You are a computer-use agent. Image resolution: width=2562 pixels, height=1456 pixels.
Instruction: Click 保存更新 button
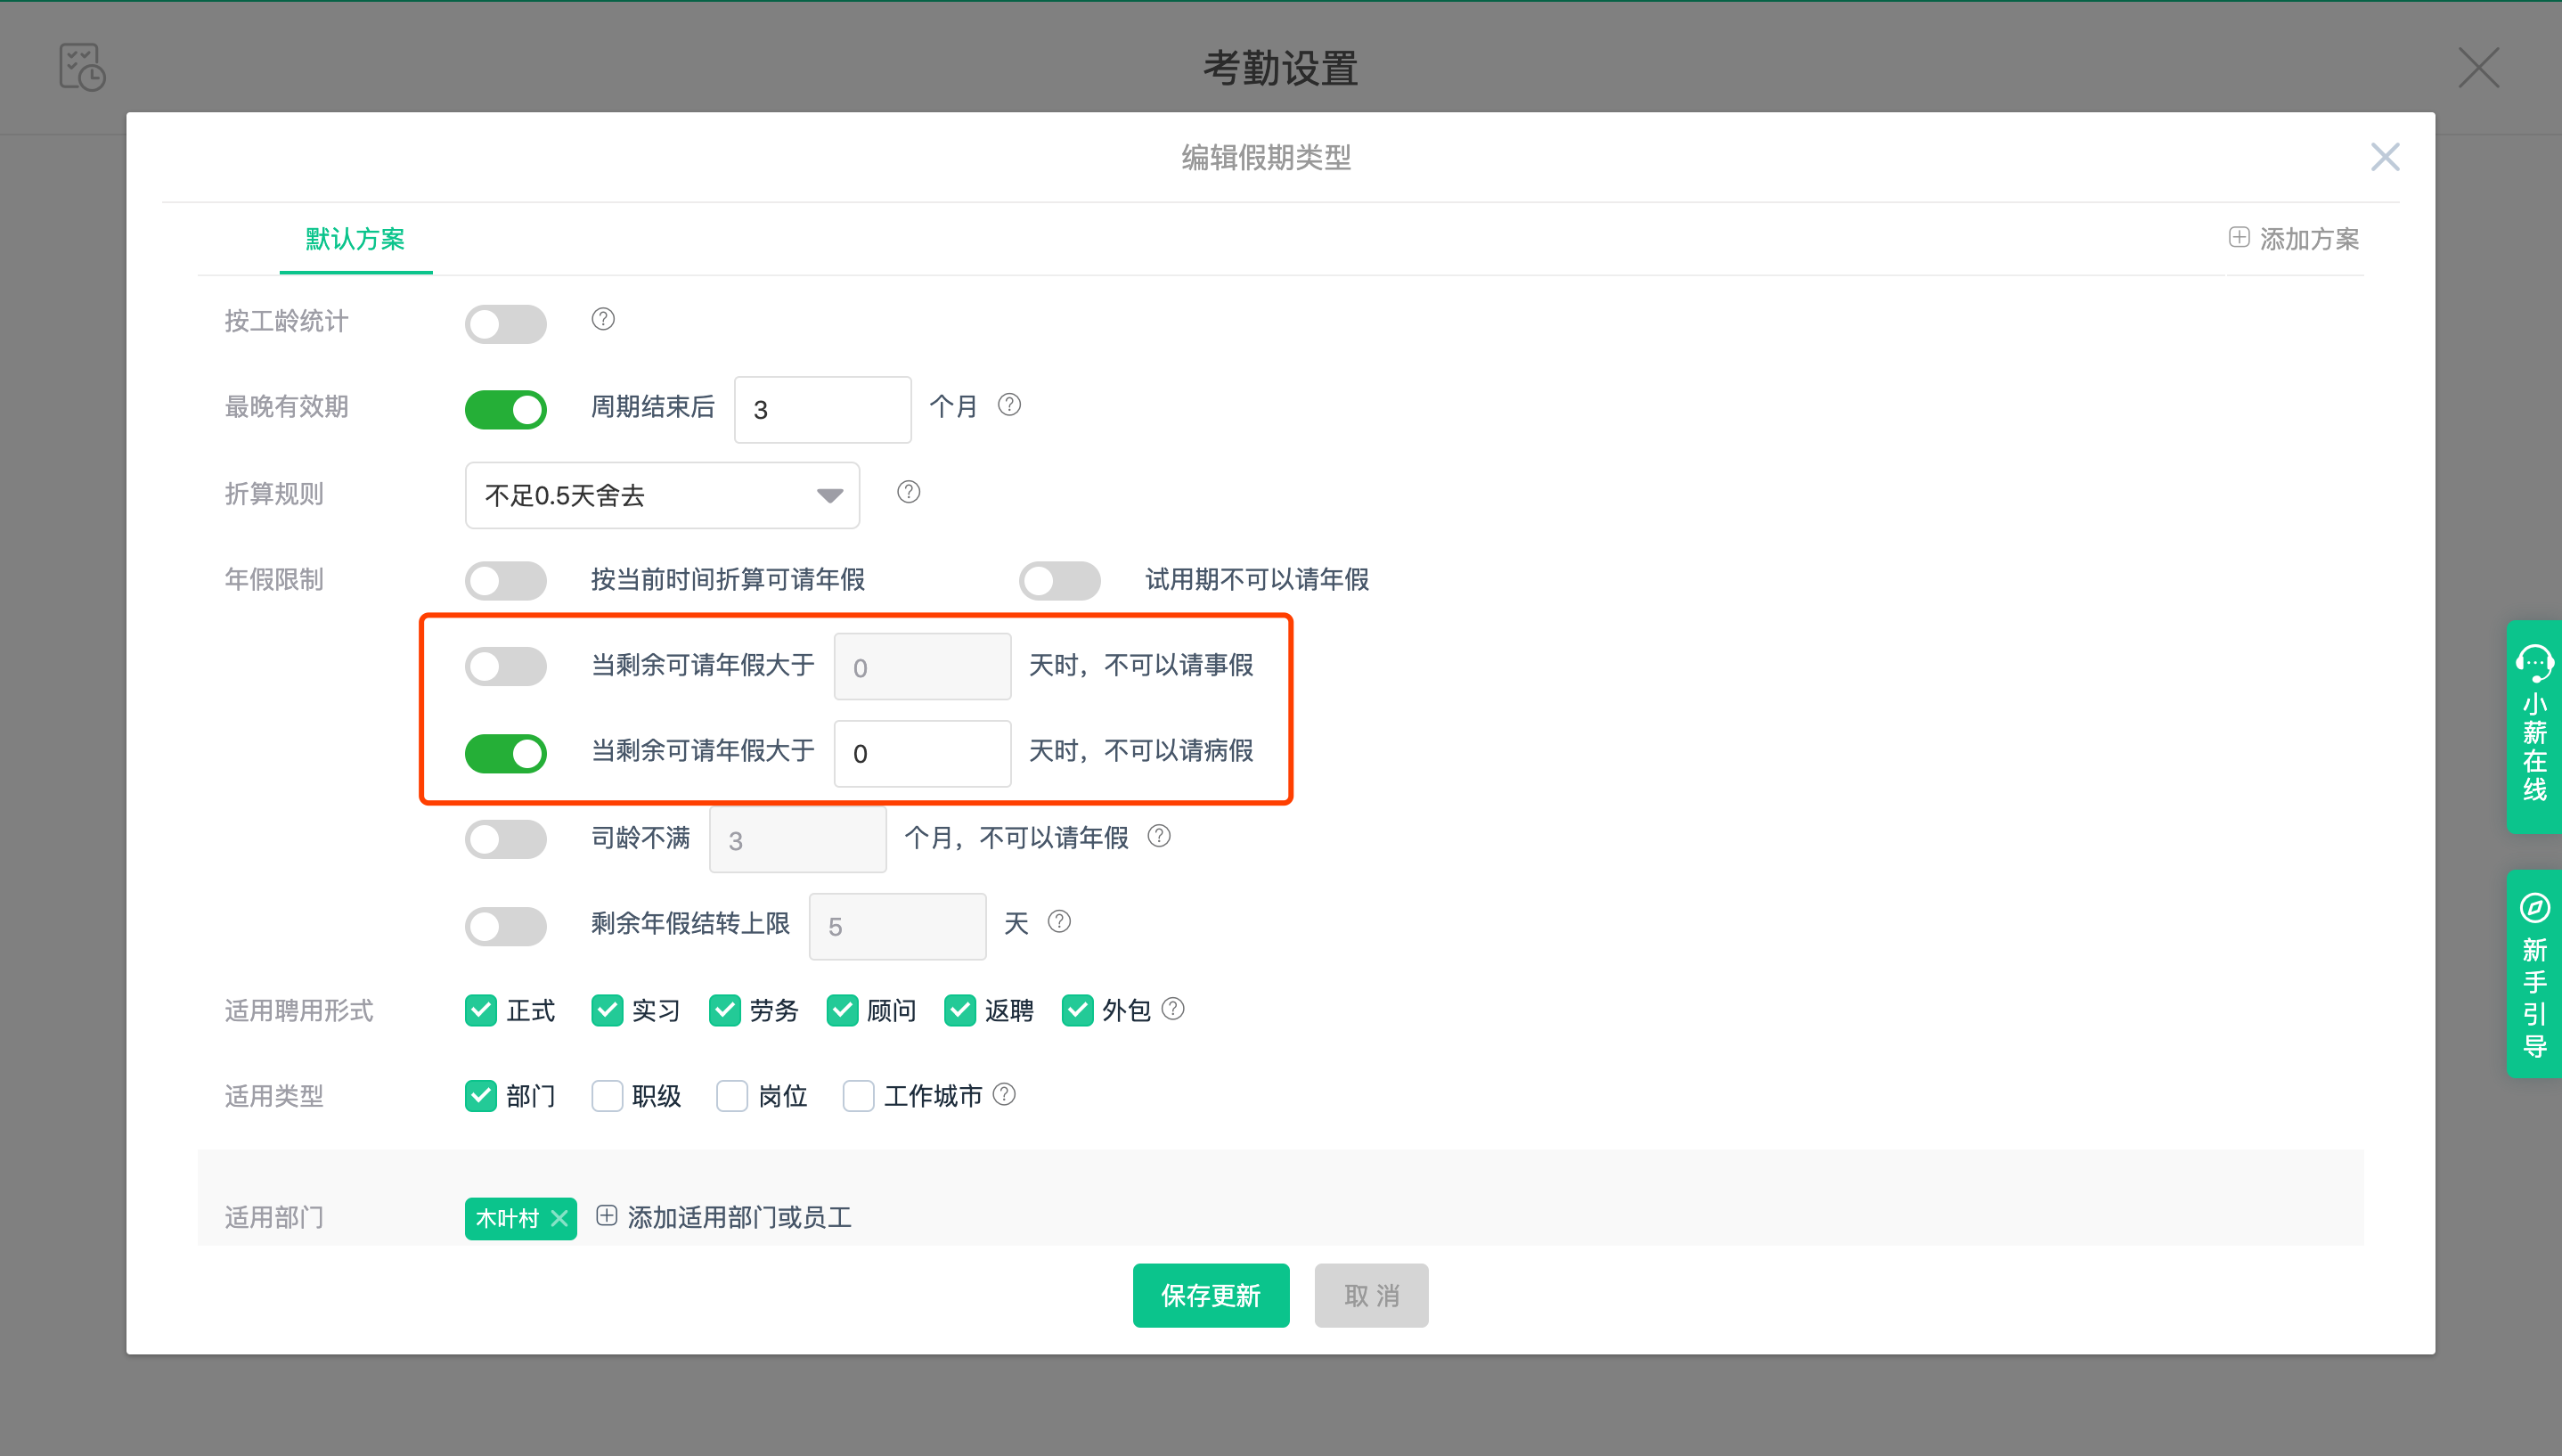pyautogui.click(x=1211, y=1297)
